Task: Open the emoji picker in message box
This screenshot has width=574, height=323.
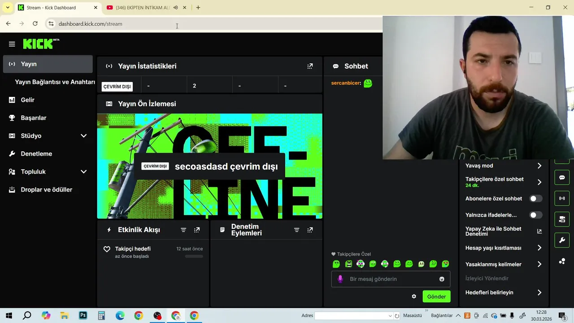Action: [x=442, y=279]
